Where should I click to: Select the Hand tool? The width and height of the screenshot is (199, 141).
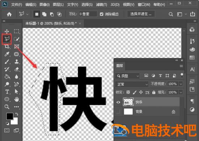(17, 99)
